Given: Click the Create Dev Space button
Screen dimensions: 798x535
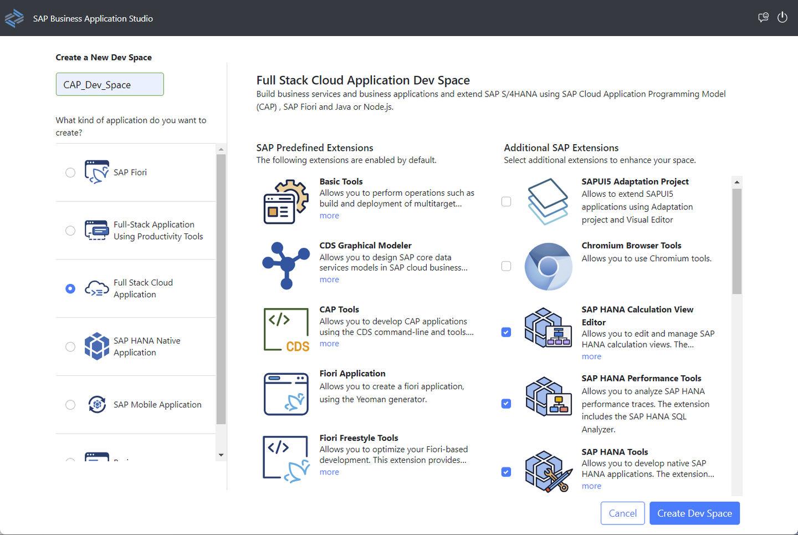Looking at the screenshot, I should pyautogui.click(x=695, y=513).
